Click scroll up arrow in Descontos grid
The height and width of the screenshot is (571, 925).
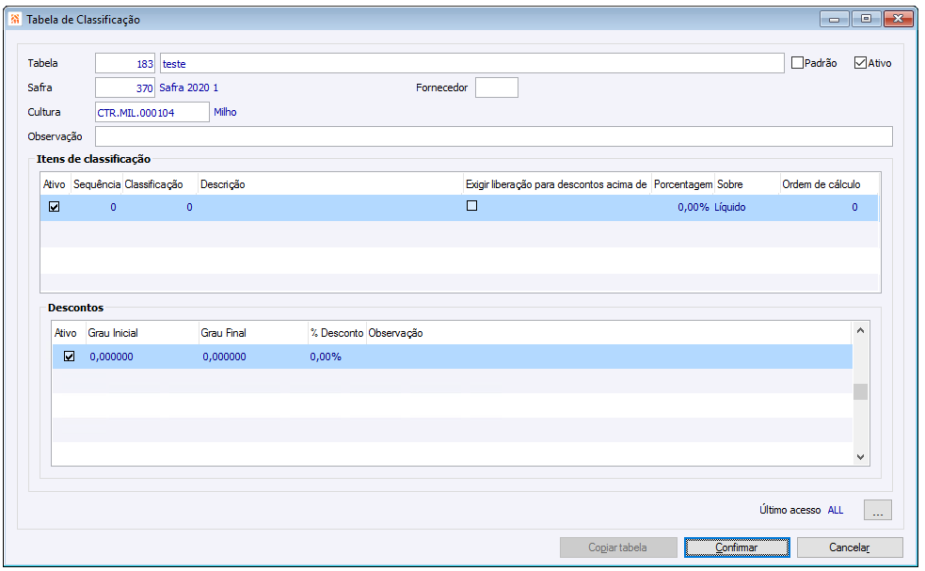860,331
